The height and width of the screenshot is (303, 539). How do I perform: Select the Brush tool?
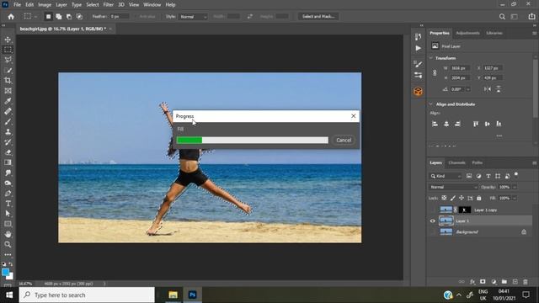[8, 121]
